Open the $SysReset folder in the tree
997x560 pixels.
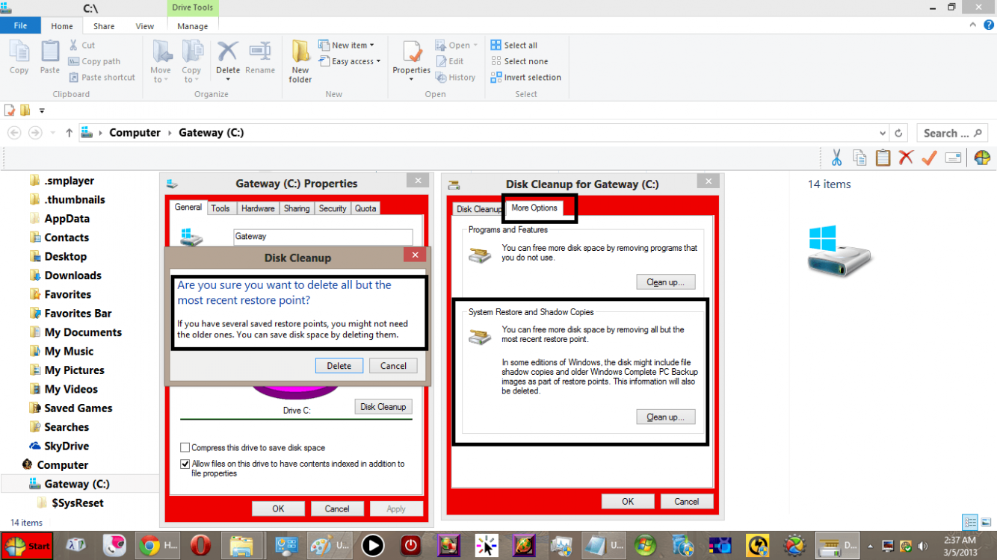(78, 503)
